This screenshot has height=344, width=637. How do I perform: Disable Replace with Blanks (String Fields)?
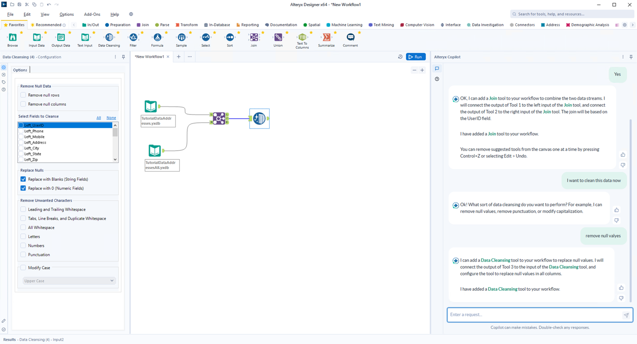point(23,179)
